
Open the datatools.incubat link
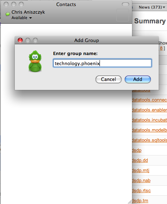149,120
